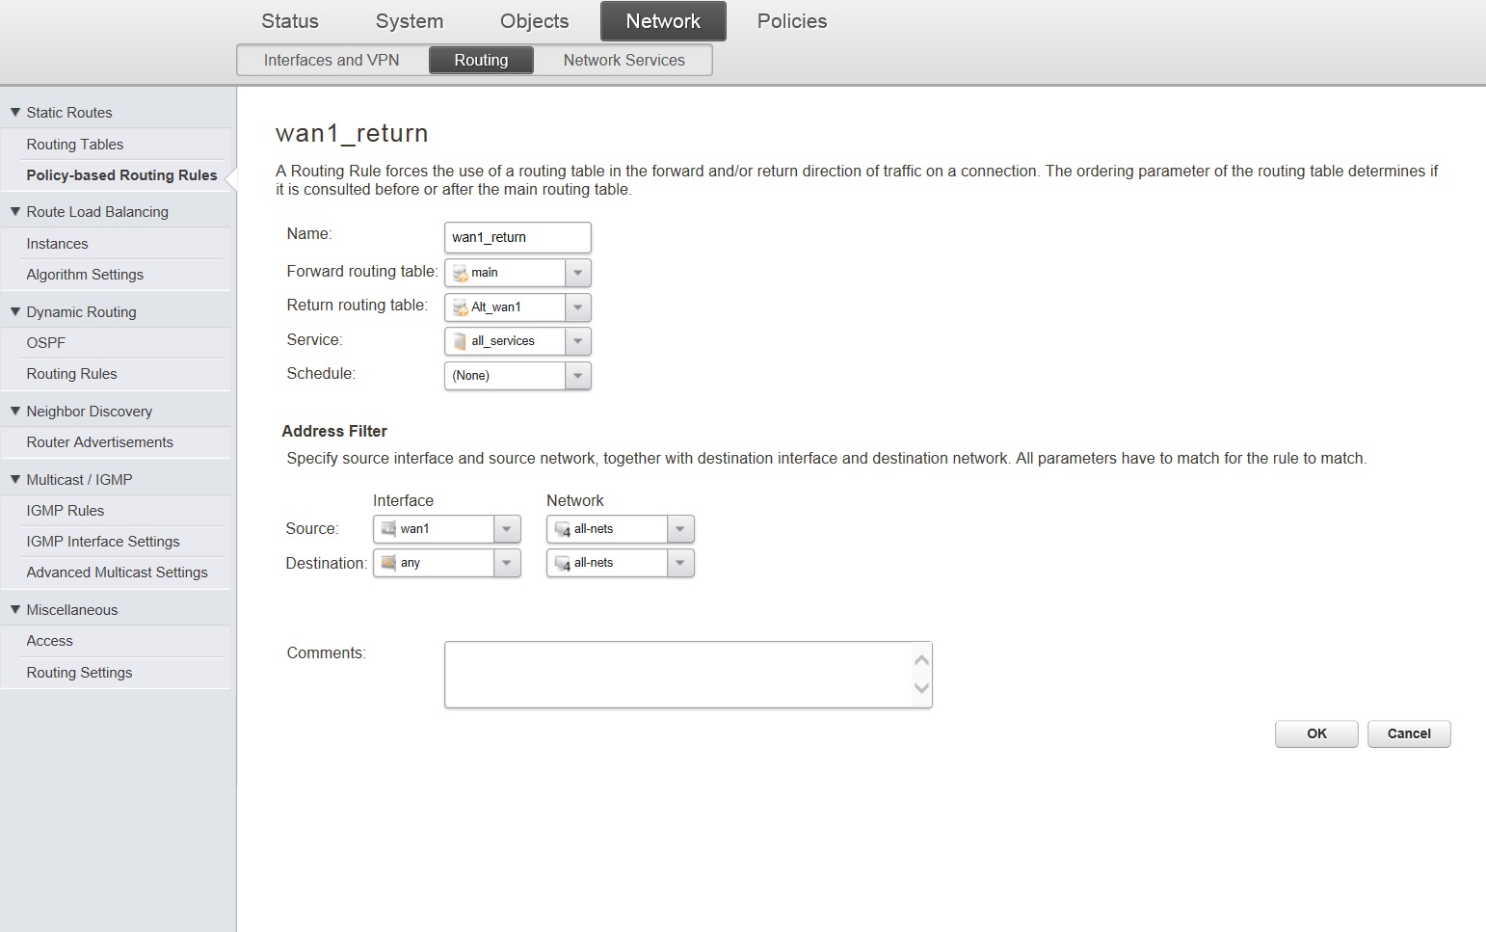Screen dimensions: 1486x932
Task: Click the source all-nets network icon
Action: coord(563,529)
